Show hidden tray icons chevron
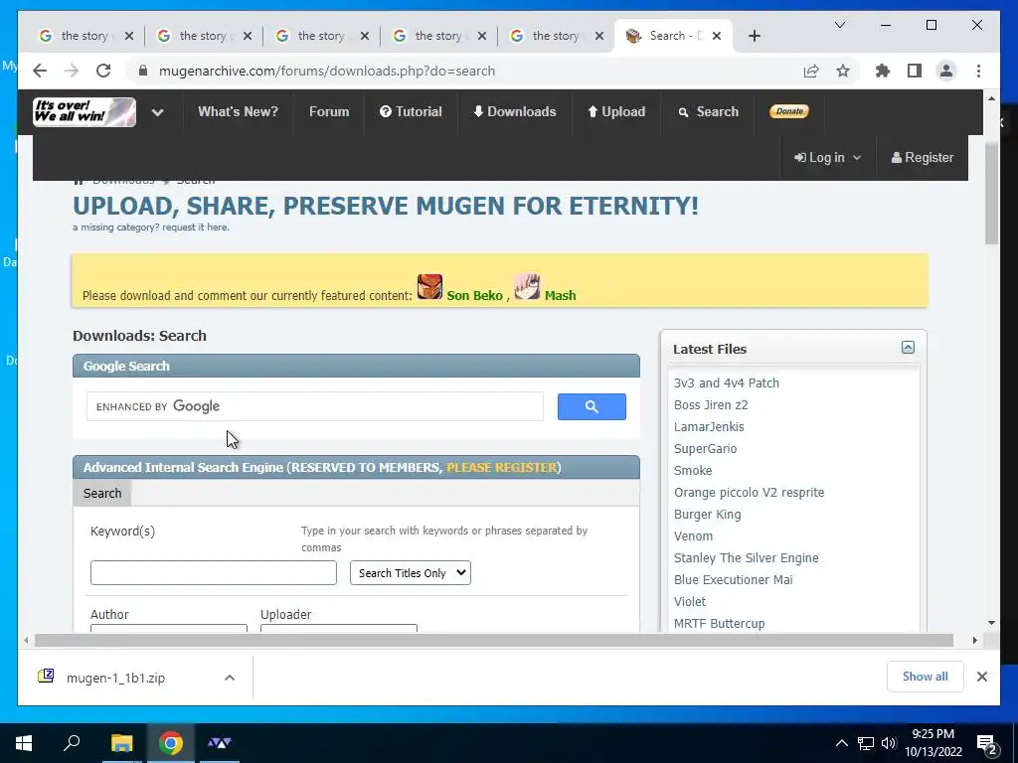1018x763 pixels. click(x=841, y=743)
